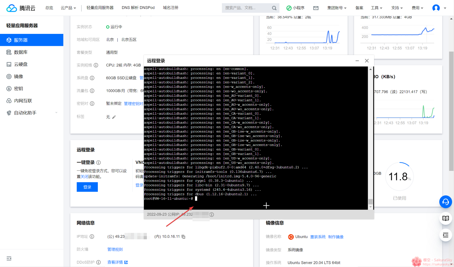Open 轻量应用服务器 top nav link
This screenshot has width=454, height=267.
pyautogui.click(x=100, y=8)
